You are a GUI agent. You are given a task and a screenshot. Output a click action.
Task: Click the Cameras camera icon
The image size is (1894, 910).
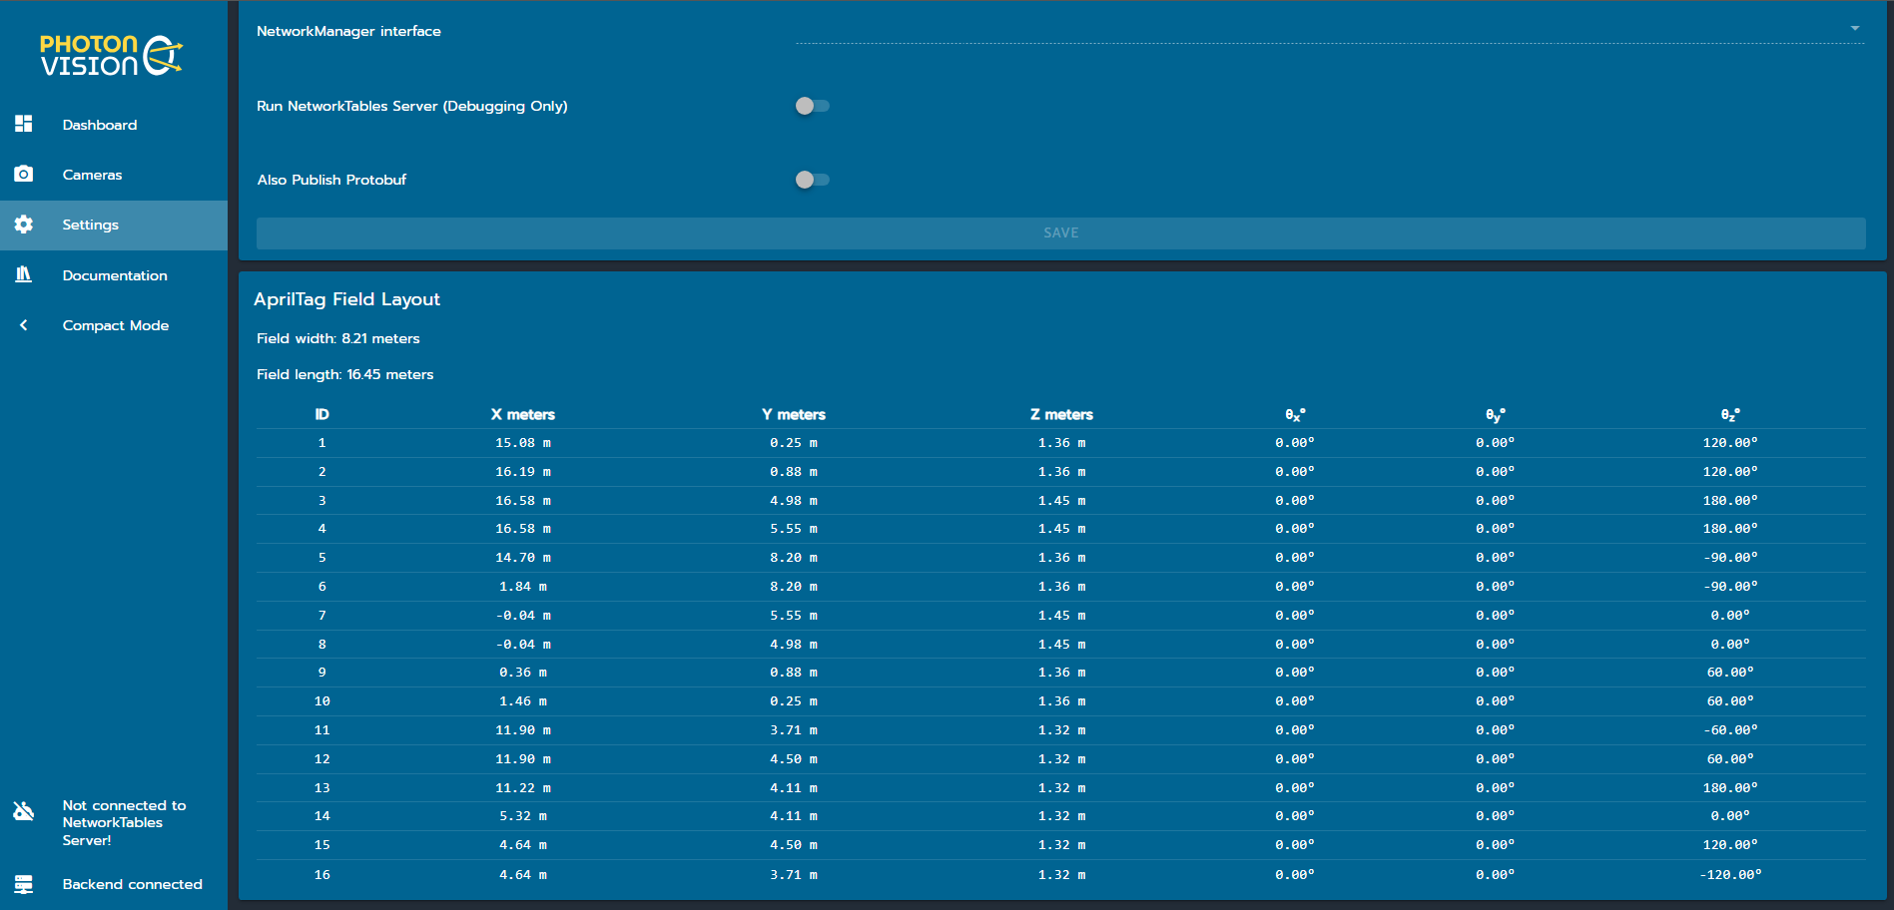pos(24,174)
